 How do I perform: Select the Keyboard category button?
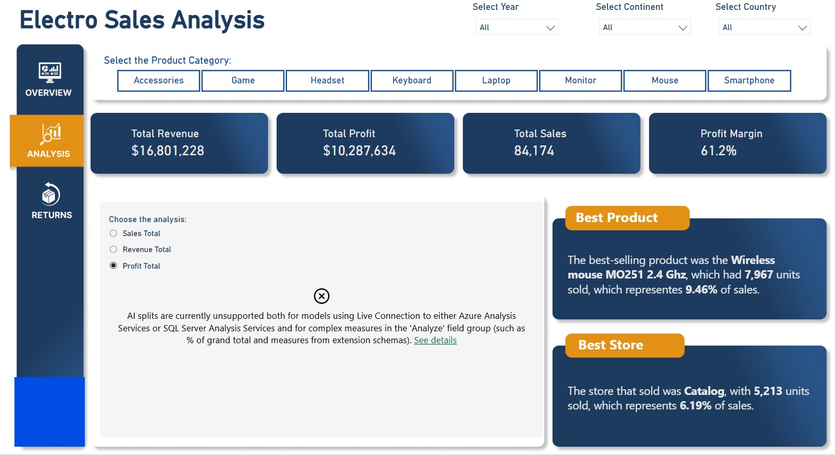412,81
